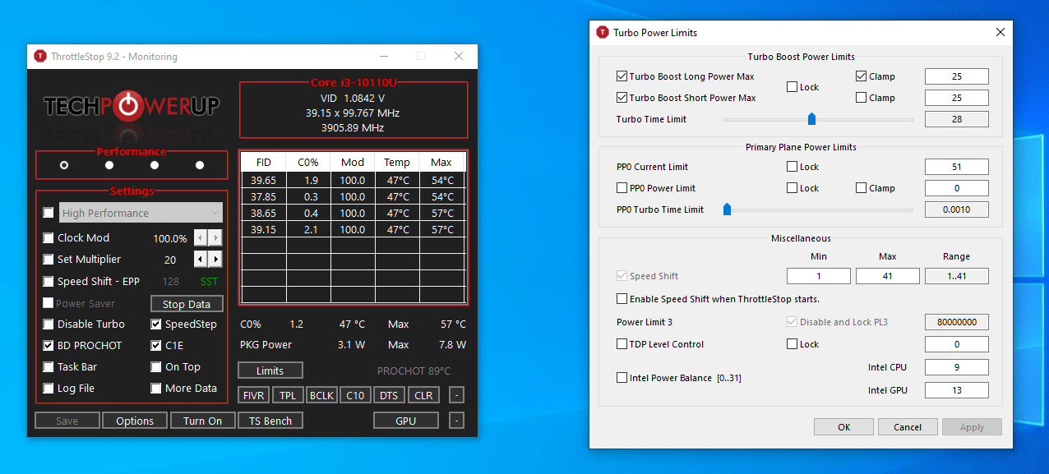Select the fourth Performance profile radio button
This screenshot has width=1049, height=474.
[x=200, y=165]
